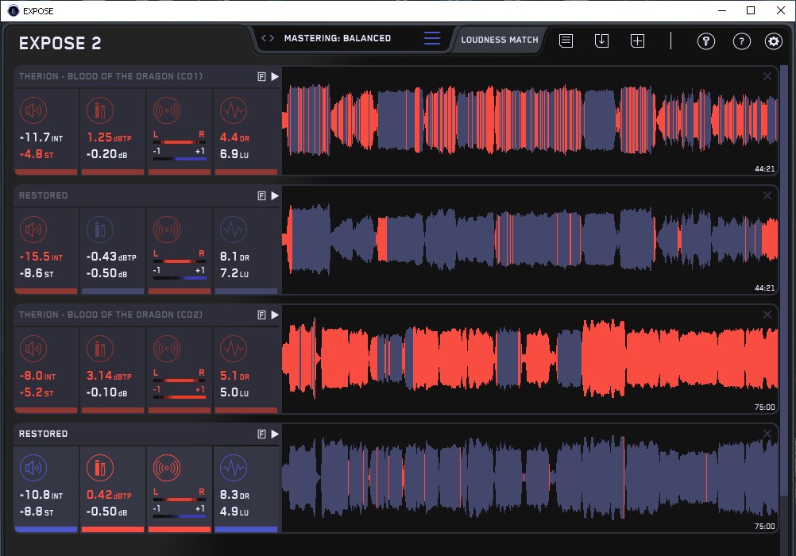Click the CD2 track waveform display
Image resolution: width=796 pixels, height=556 pixels.
[530, 359]
